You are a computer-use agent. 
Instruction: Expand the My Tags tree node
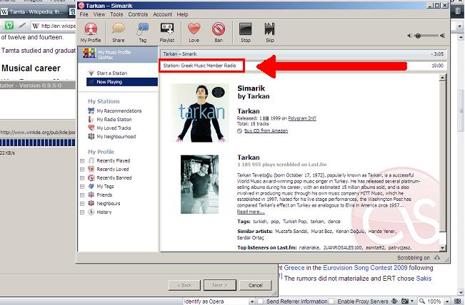tap(82, 187)
